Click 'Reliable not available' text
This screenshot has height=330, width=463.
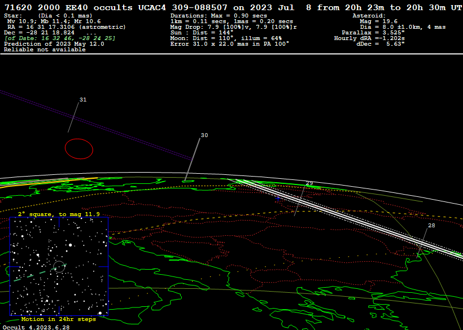[x=45, y=50]
